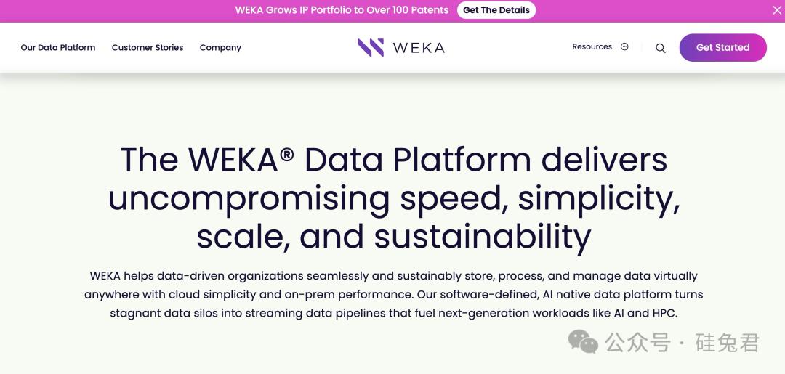Open the 100 Patents announcement text
785x374 pixels.
click(342, 10)
